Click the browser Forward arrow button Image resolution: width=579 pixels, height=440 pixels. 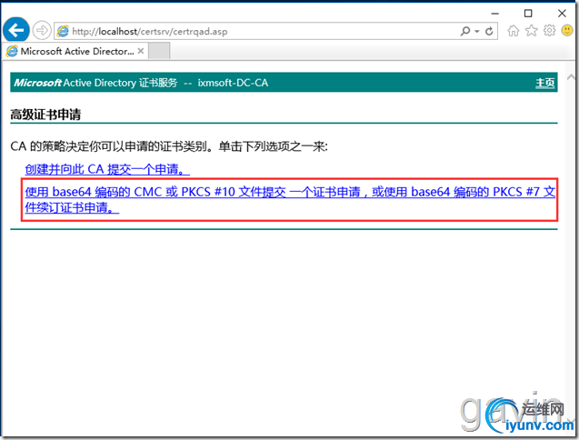[x=42, y=30]
